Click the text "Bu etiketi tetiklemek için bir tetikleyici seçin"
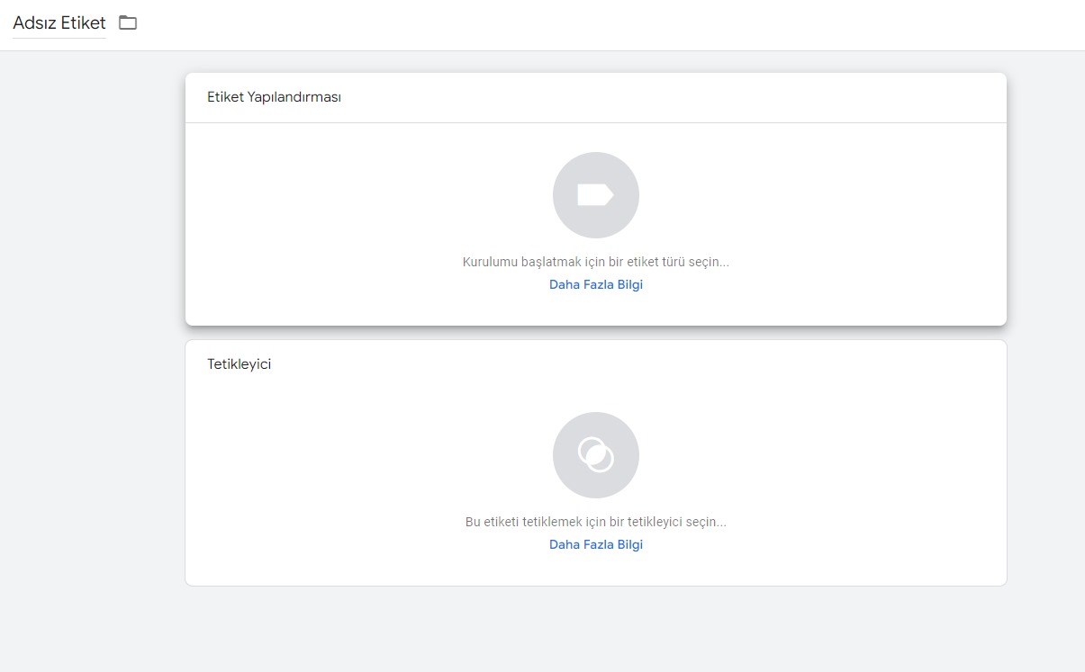 coord(595,522)
